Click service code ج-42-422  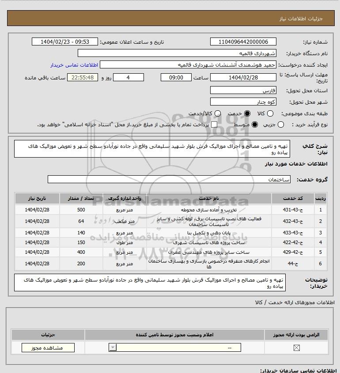pos(293,242)
